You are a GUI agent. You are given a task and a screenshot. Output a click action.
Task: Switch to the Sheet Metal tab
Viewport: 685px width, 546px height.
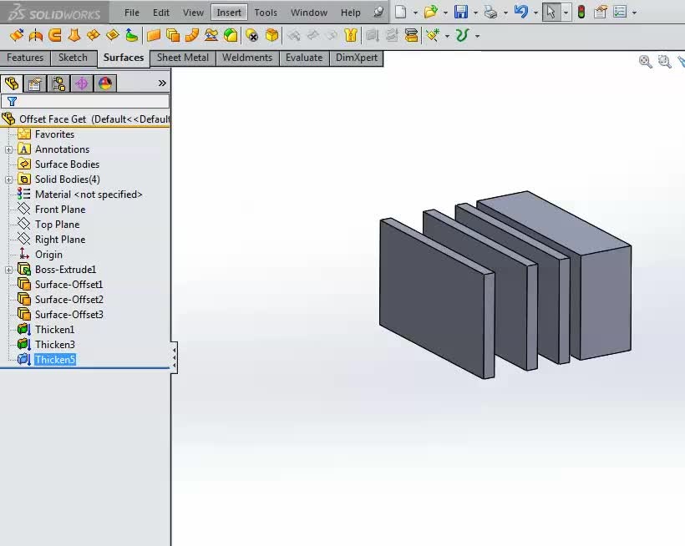(183, 58)
